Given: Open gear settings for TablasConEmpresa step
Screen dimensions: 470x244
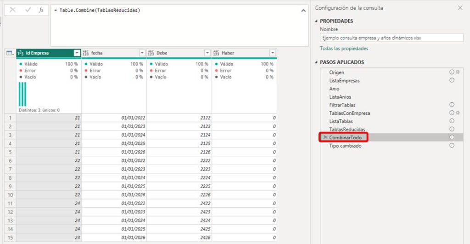Looking at the screenshot, I should point(458,113).
